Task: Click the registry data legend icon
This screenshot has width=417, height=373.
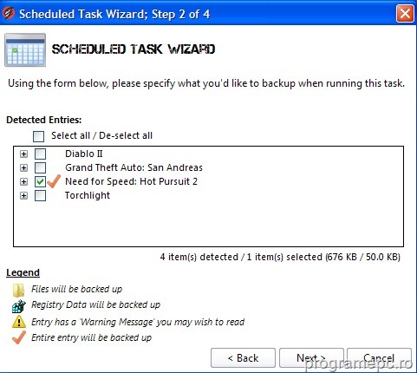Action: [x=19, y=306]
